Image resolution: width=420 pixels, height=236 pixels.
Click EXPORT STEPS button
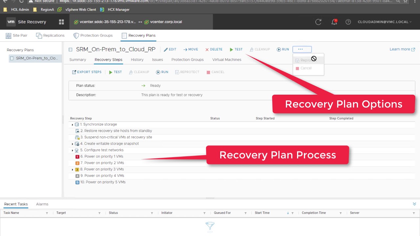coord(87,72)
